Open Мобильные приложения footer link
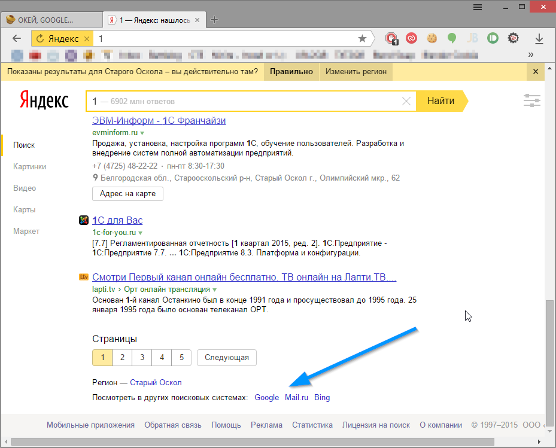This screenshot has height=448, width=556. point(90,425)
